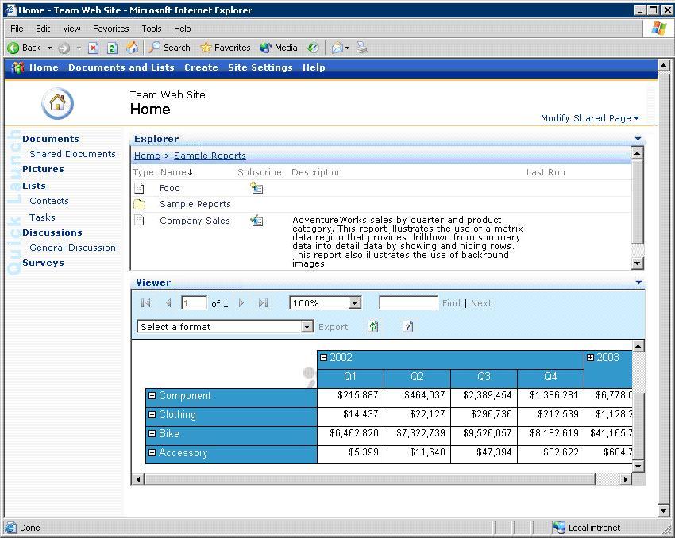Open the Select a format dropdown

(307, 327)
